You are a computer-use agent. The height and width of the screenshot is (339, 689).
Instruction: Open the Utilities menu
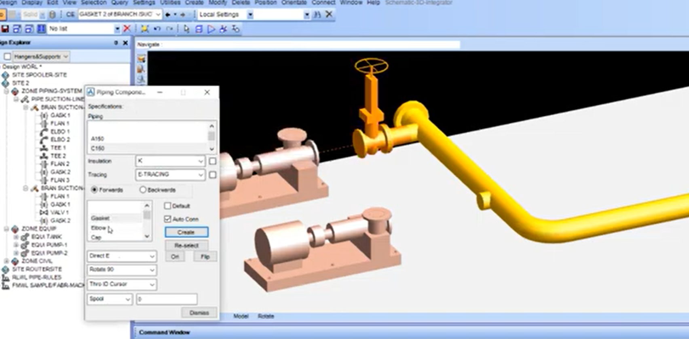170,2
